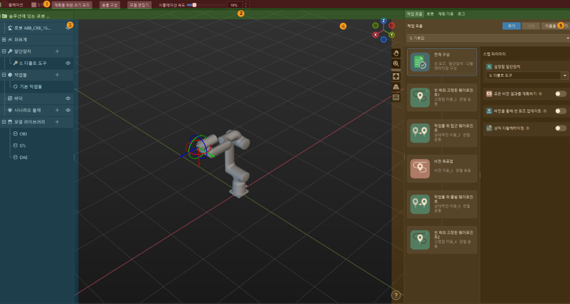The image size is (570, 304).
Task: Open the 계획 기록 tab
Action: click(446, 14)
